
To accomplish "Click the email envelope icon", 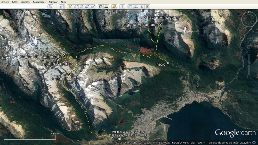I will [x=130, y=7].
